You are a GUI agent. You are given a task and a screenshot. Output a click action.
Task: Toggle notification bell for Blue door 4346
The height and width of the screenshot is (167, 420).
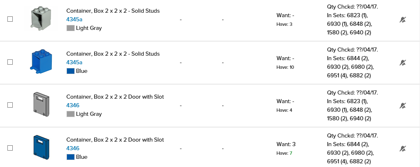click(403, 149)
